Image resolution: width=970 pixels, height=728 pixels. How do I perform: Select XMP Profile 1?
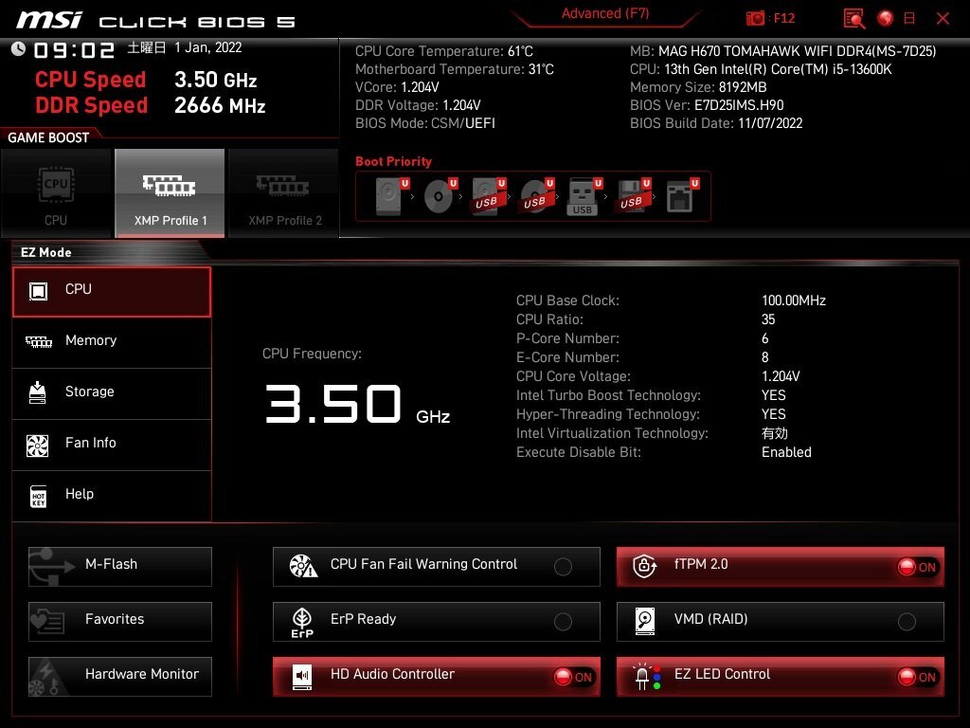click(x=170, y=193)
